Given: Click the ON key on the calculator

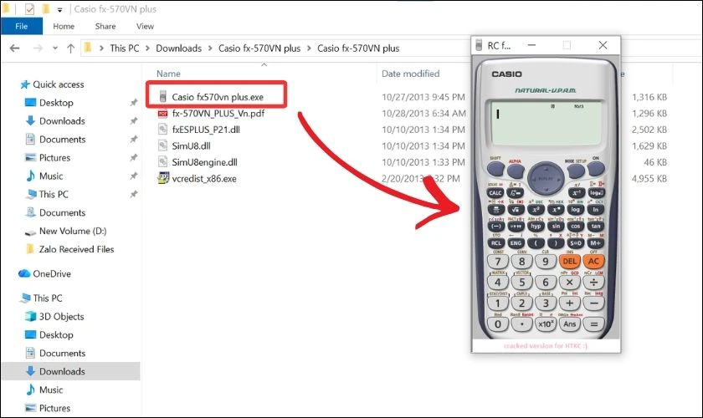Looking at the screenshot, I should click(x=596, y=169).
